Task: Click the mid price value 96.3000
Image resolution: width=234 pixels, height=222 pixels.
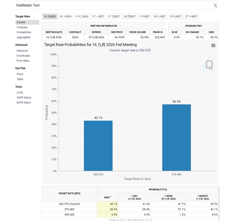Action: tap(119, 37)
